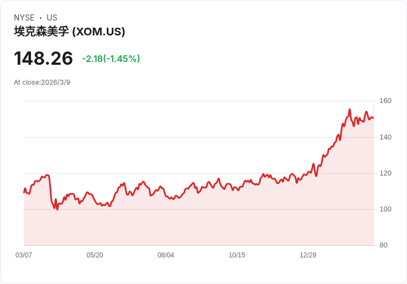Click the current price 148.26
Image resolution: width=407 pixels, height=284 pixels.
43,58
